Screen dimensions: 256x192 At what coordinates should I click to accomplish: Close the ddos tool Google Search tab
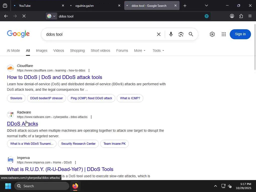[175, 5]
